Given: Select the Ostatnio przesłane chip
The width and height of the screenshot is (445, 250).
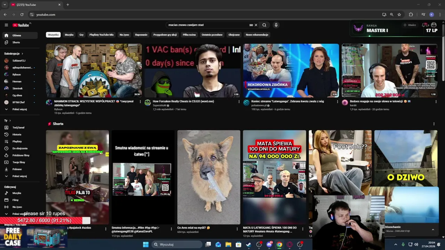Looking at the screenshot, I should (x=212, y=35).
